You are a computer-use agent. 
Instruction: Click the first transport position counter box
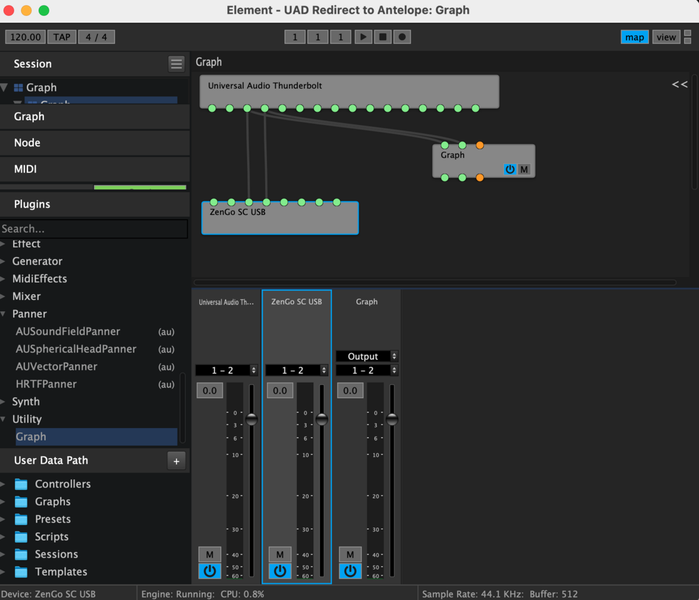click(x=294, y=37)
